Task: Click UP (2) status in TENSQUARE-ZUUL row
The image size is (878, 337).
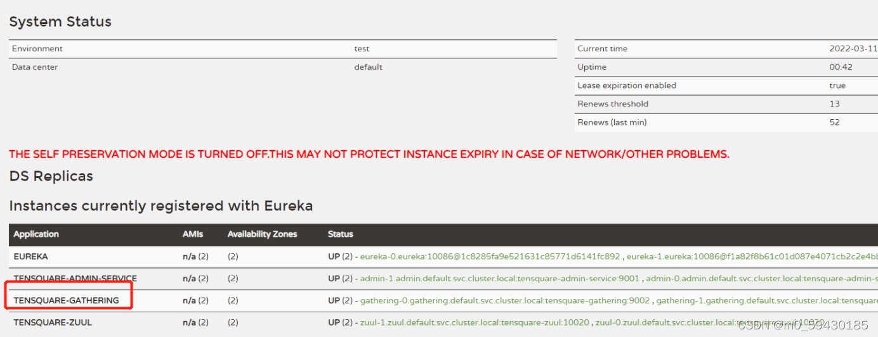Action: 340,322
